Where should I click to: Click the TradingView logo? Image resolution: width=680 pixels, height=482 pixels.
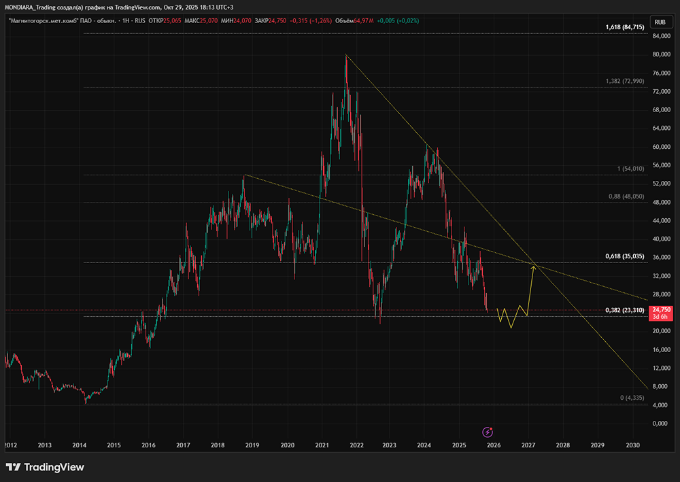[45, 467]
